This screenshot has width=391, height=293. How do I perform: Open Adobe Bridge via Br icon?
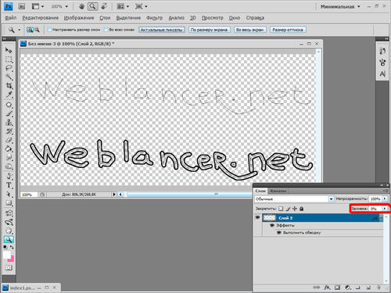[22, 6]
